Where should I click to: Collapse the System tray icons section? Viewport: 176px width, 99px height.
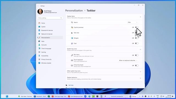pyautogui.click(x=140, y=50)
